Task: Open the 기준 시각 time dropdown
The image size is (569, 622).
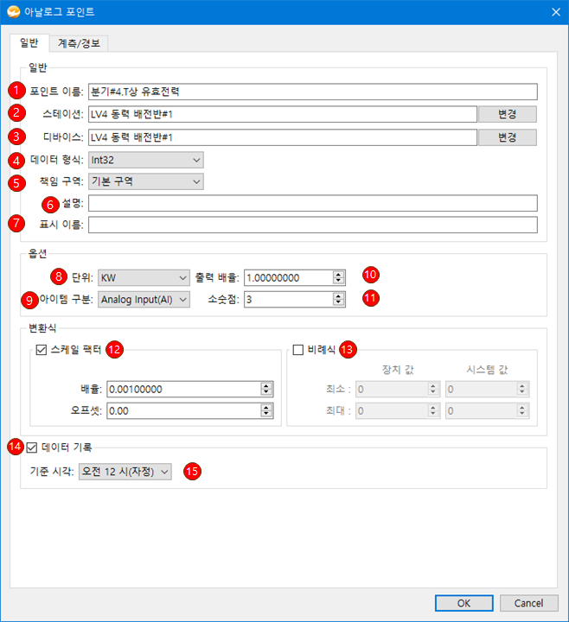Action: tap(125, 472)
